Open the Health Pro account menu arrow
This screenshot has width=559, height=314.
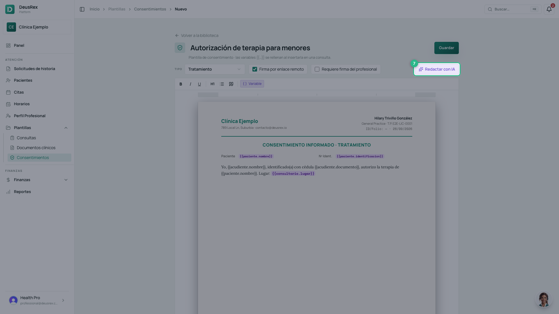63,300
